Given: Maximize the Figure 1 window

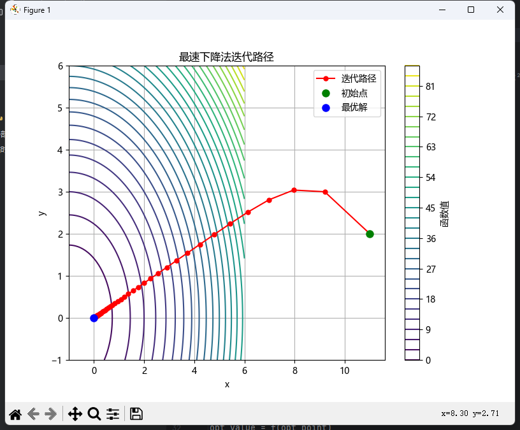Looking at the screenshot, I should 471,10.
